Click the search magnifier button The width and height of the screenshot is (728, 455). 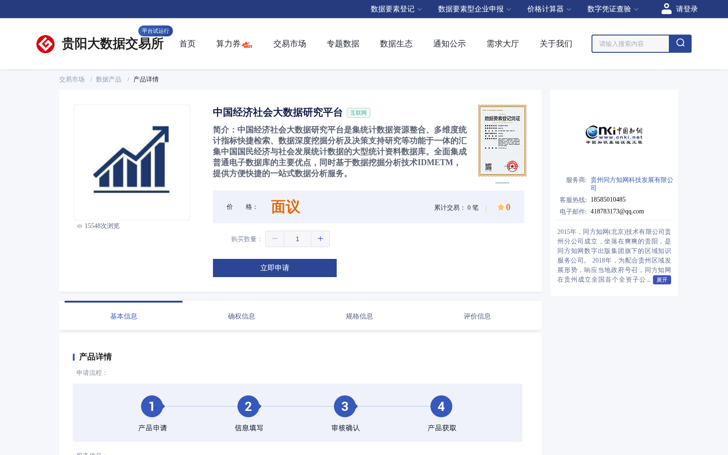coord(680,44)
